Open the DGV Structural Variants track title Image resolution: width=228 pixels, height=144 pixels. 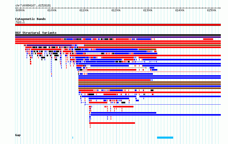[x=36, y=33]
